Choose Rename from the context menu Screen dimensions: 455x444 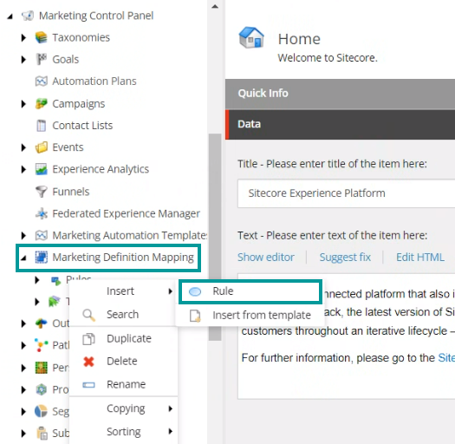pos(123,384)
